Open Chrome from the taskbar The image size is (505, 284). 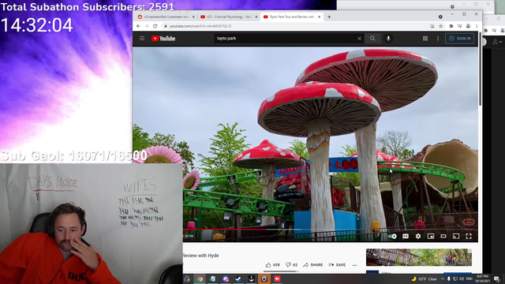[x=200, y=278]
